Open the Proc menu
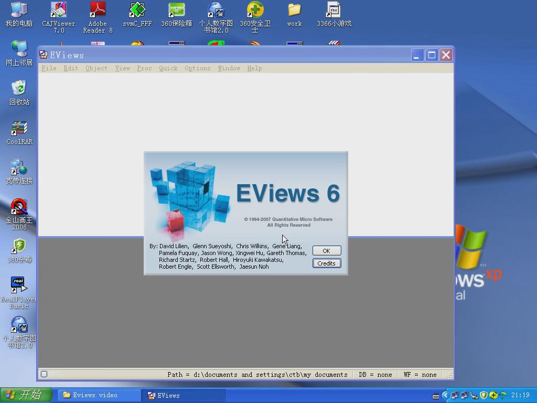The image size is (537, 403). click(144, 68)
